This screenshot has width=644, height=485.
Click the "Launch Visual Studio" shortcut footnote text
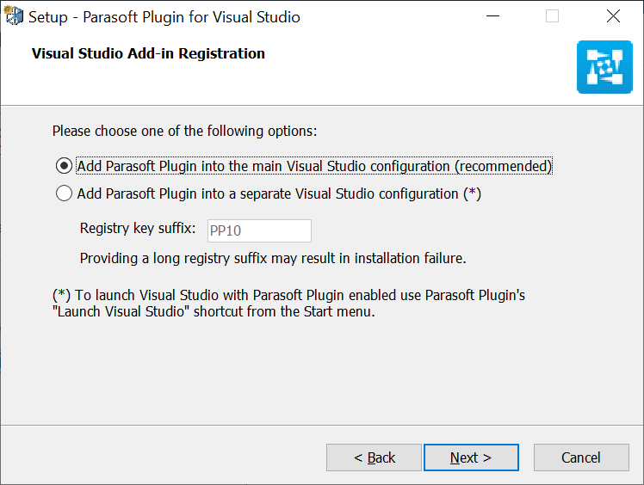pos(214,311)
